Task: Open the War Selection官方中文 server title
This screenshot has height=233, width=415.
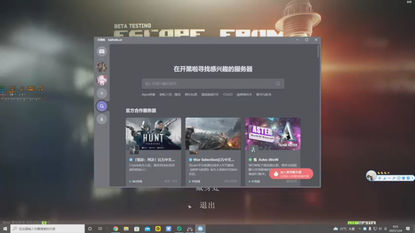Action: pos(214,159)
